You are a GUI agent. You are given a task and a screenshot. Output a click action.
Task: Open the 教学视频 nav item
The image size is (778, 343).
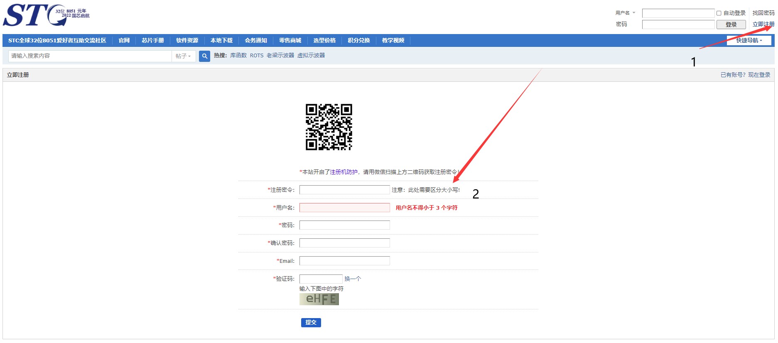coord(393,40)
